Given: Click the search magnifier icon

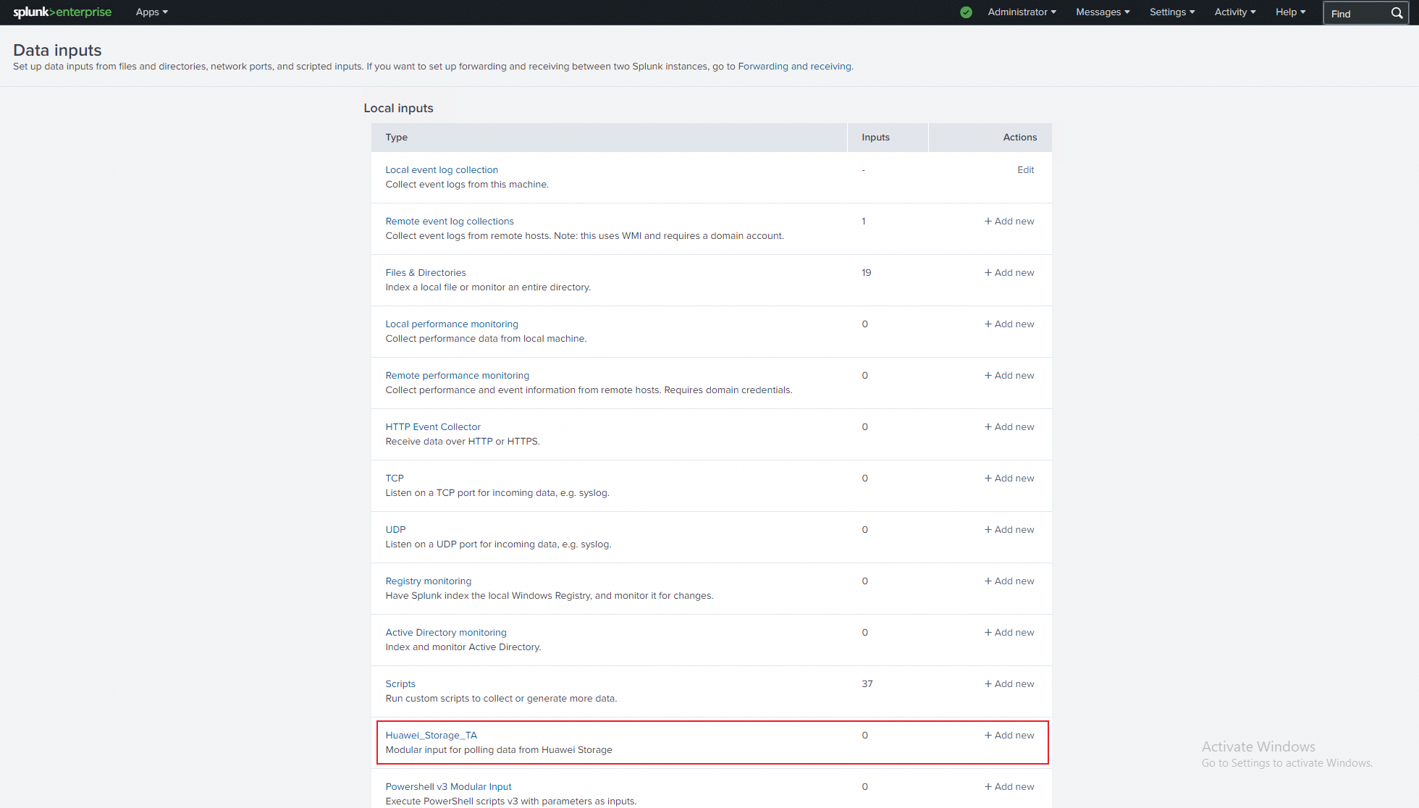Looking at the screenshot, I should point(1397,13).
